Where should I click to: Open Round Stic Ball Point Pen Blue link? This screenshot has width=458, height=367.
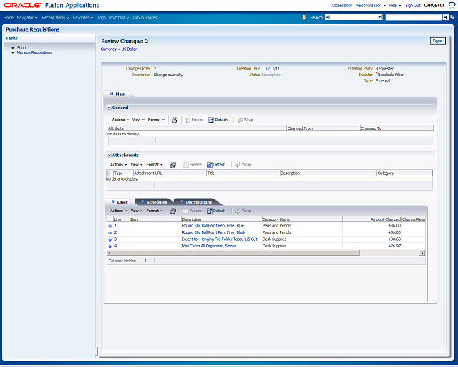click(213, 226)
